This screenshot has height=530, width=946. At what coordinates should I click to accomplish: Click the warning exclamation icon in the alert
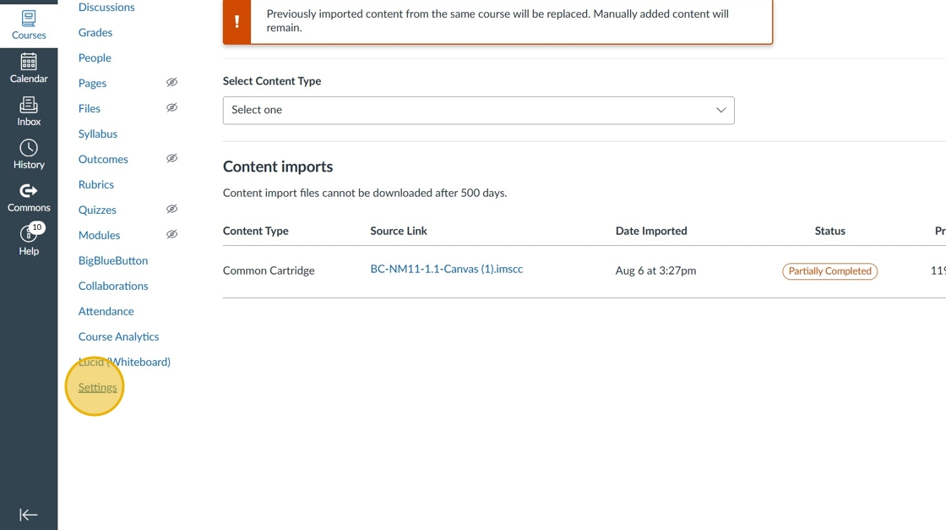[x=236, y=21]
